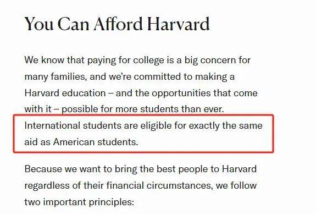316x214 pixels.
Task: Click the phrase 'exactly the same' in highlighted text
Action: click(226, 126)
